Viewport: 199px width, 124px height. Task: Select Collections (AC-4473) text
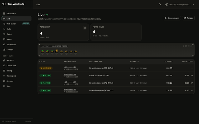click(x=99, y=76)
